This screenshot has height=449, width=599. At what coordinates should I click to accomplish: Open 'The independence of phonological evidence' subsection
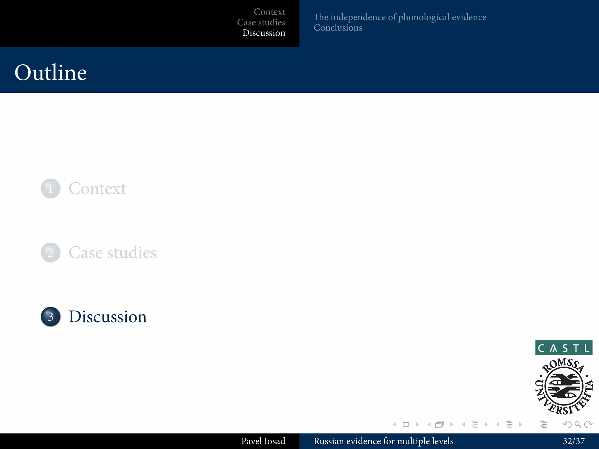tap(400, 17)
